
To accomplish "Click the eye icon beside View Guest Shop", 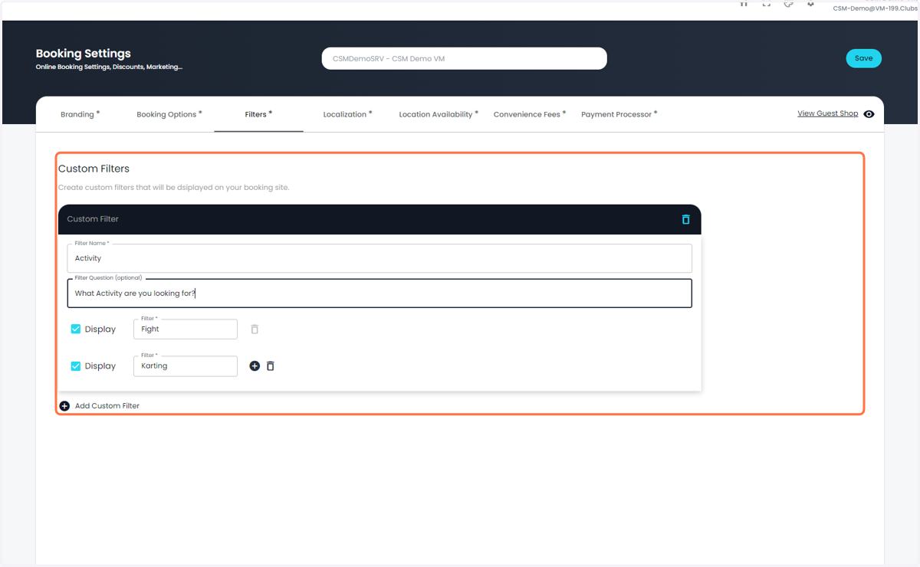I will [x=869, y=114].
